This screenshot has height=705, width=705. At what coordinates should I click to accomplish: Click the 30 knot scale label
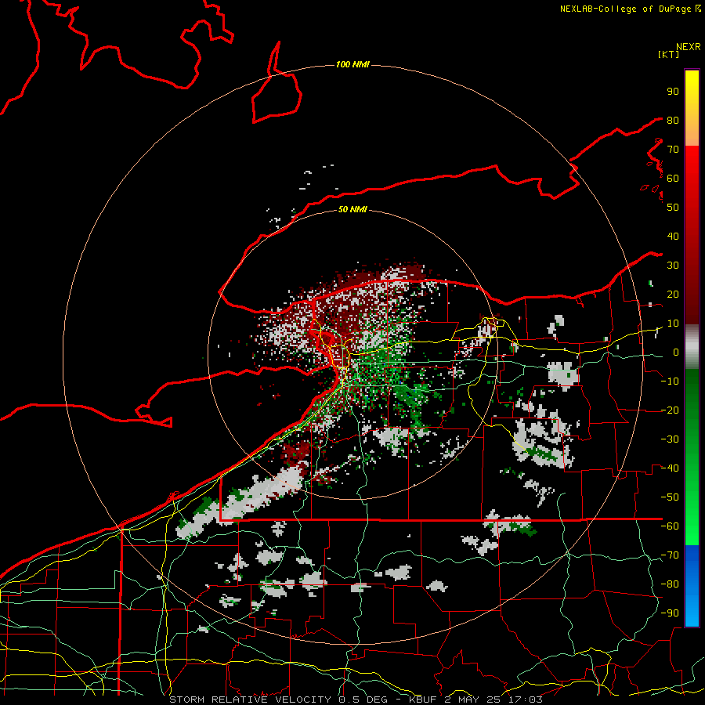coord(673,266)
